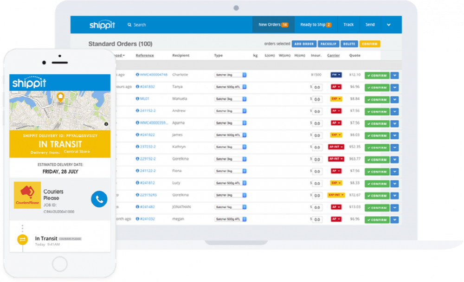
Task: Click the CouriersPlease logo
Action: point(27,195)
